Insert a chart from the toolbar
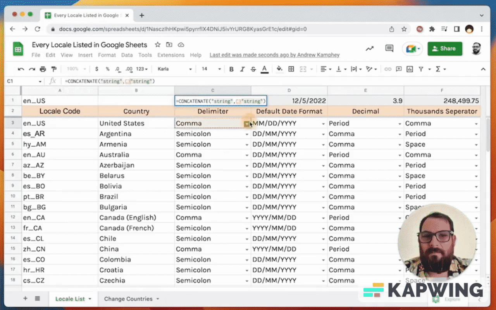The width and height of the screenshot is (496, 310). pos(410,69)
